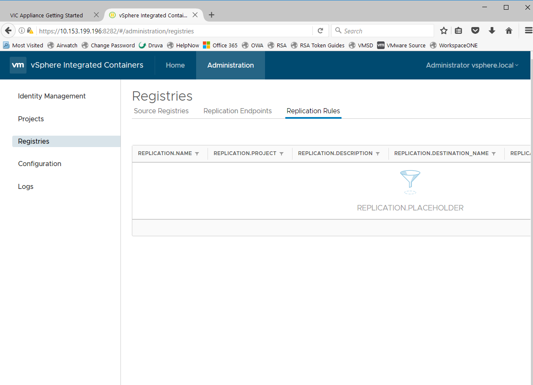Click the browser Search field
Viewport: 533px width, 385px height.
pyautogui.click(x=383, y=31)
